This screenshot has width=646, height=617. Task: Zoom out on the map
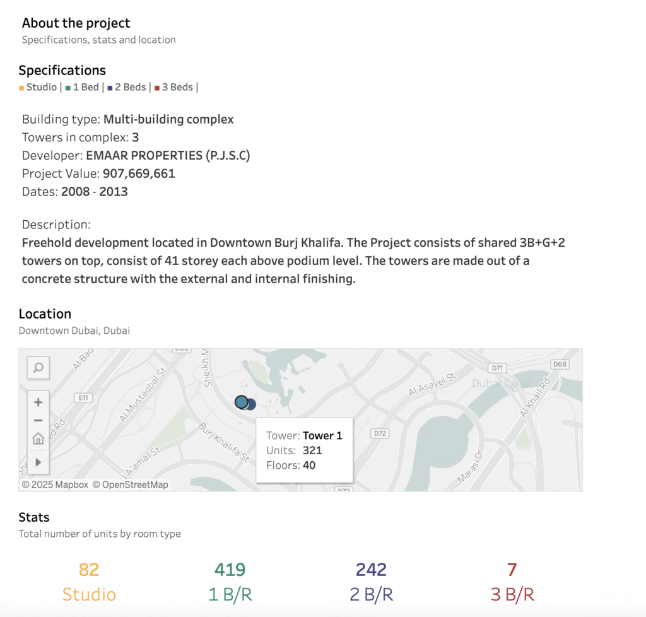point(38,420)
